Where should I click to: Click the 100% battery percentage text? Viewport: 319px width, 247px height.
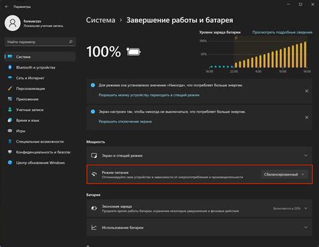104,52
